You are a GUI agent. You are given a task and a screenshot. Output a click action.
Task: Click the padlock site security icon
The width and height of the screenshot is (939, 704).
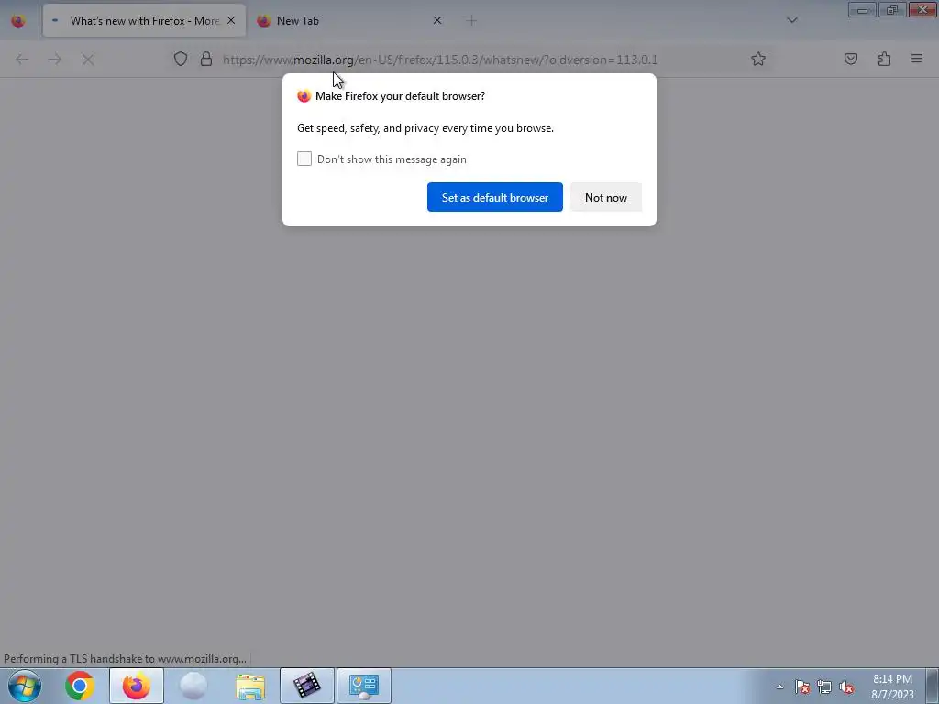(206, 59)
